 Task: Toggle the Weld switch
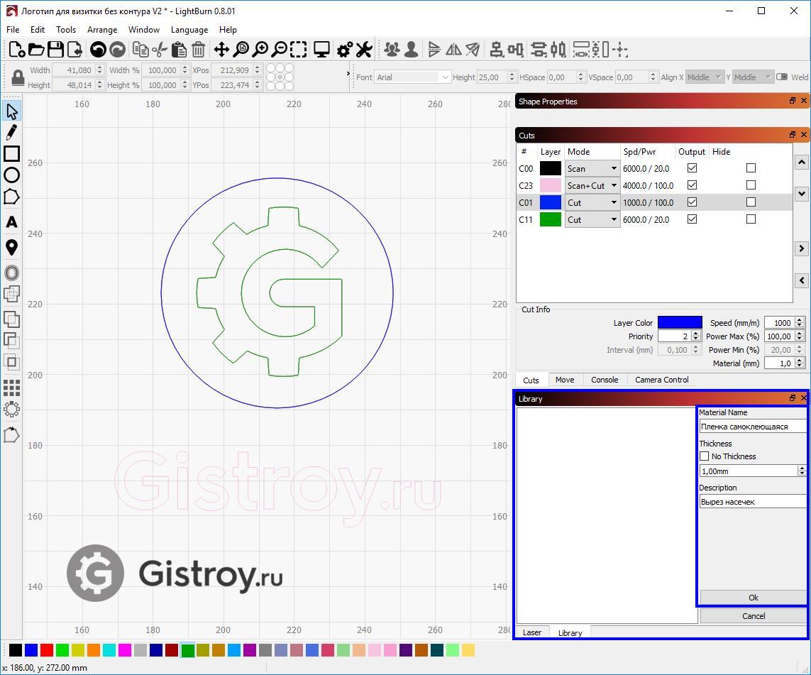pos(781,77)
